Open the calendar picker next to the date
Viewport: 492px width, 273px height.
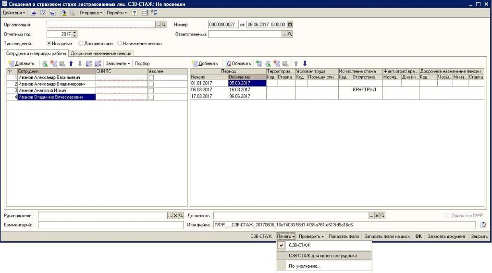(x=290, y=25)
